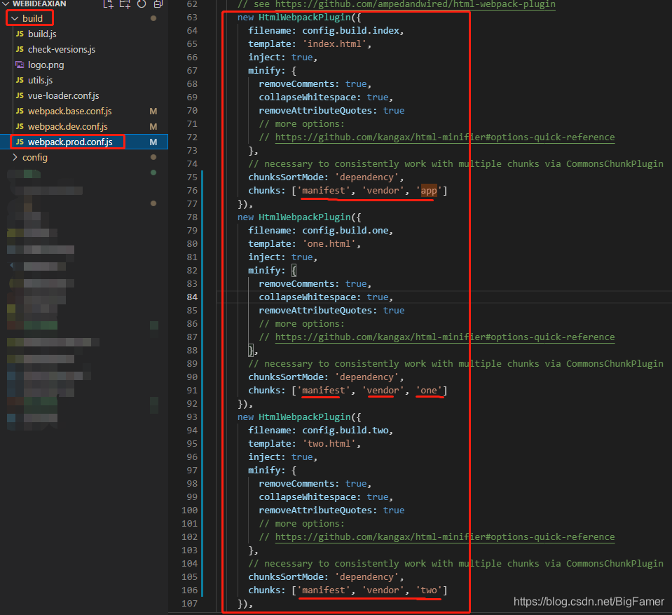Expand the config folder

point(15,157)
